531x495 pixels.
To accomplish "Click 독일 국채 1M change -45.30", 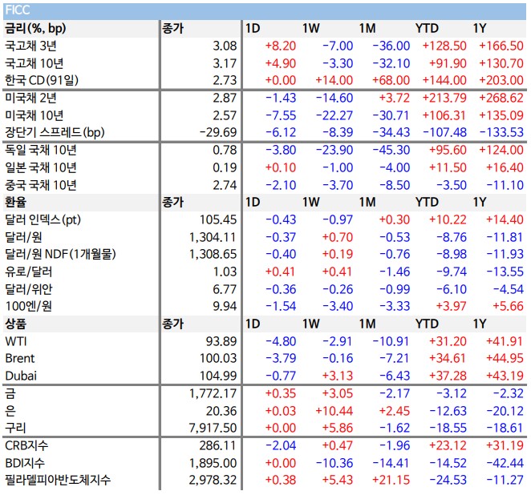I will [x=391, y=150].
